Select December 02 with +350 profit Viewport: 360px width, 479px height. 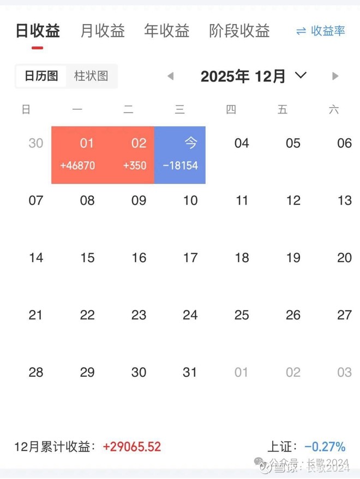[136, 155]
